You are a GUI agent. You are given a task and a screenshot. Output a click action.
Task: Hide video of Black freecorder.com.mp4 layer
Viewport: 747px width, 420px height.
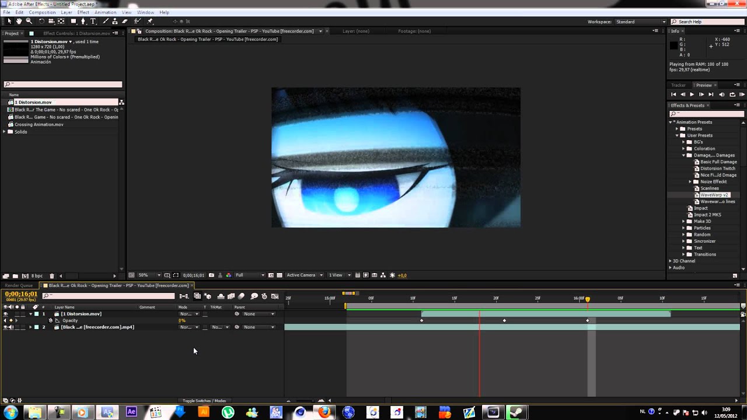tap(5, 327)
